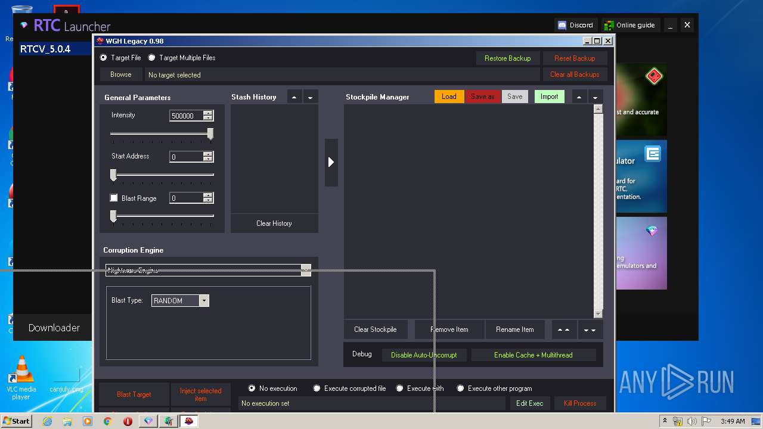Move Stash History selection down
Screen dimensions: 763x429
[x=310, y=97]
